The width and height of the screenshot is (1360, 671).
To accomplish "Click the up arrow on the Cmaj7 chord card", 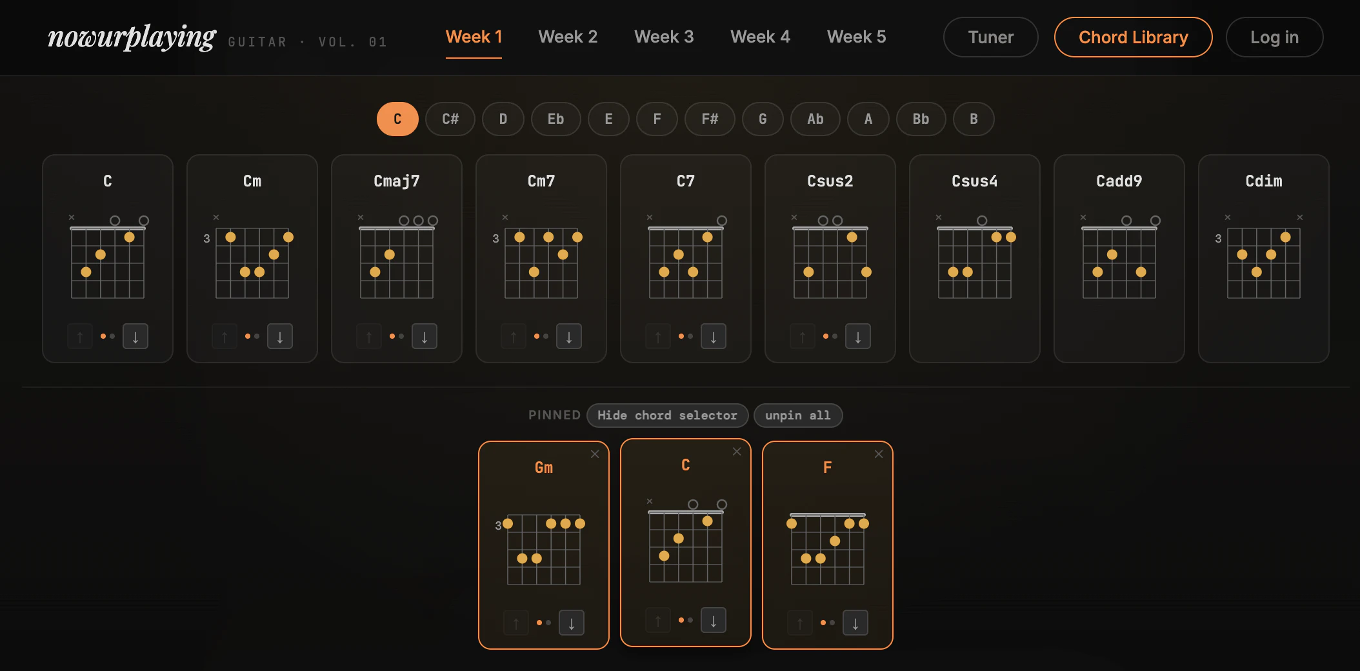I will (x=368, y=335).
